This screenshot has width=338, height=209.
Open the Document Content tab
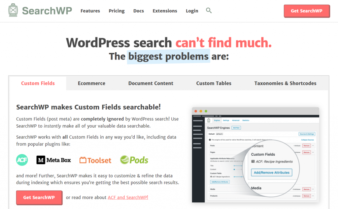[x=151, y=83]
